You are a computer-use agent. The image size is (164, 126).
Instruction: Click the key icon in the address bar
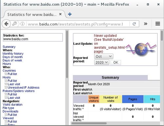click(14, 24)
